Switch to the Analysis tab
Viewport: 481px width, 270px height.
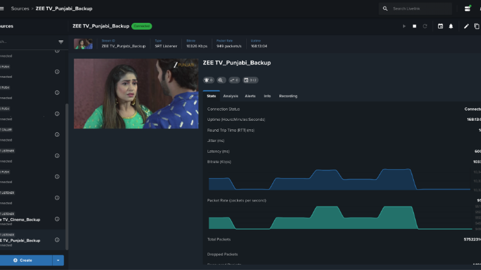(x=231, y=96)
